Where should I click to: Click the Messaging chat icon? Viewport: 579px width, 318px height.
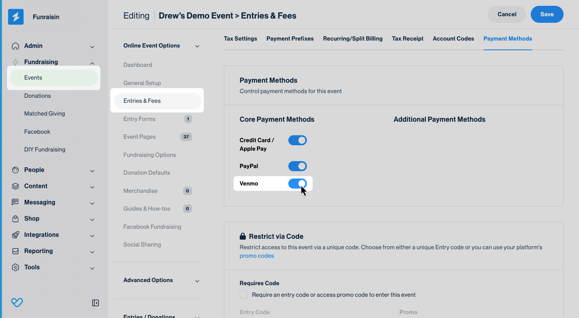[x=15, y=202]
